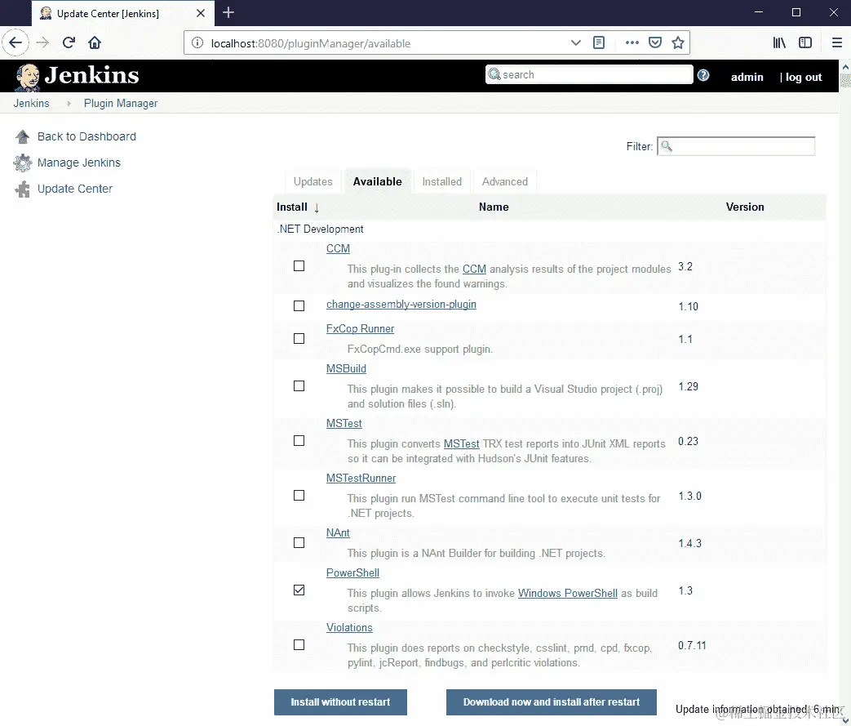This screenshot has height=726, width=851.
Task: Click the browser Back arrow button
Action: [16, 42]
